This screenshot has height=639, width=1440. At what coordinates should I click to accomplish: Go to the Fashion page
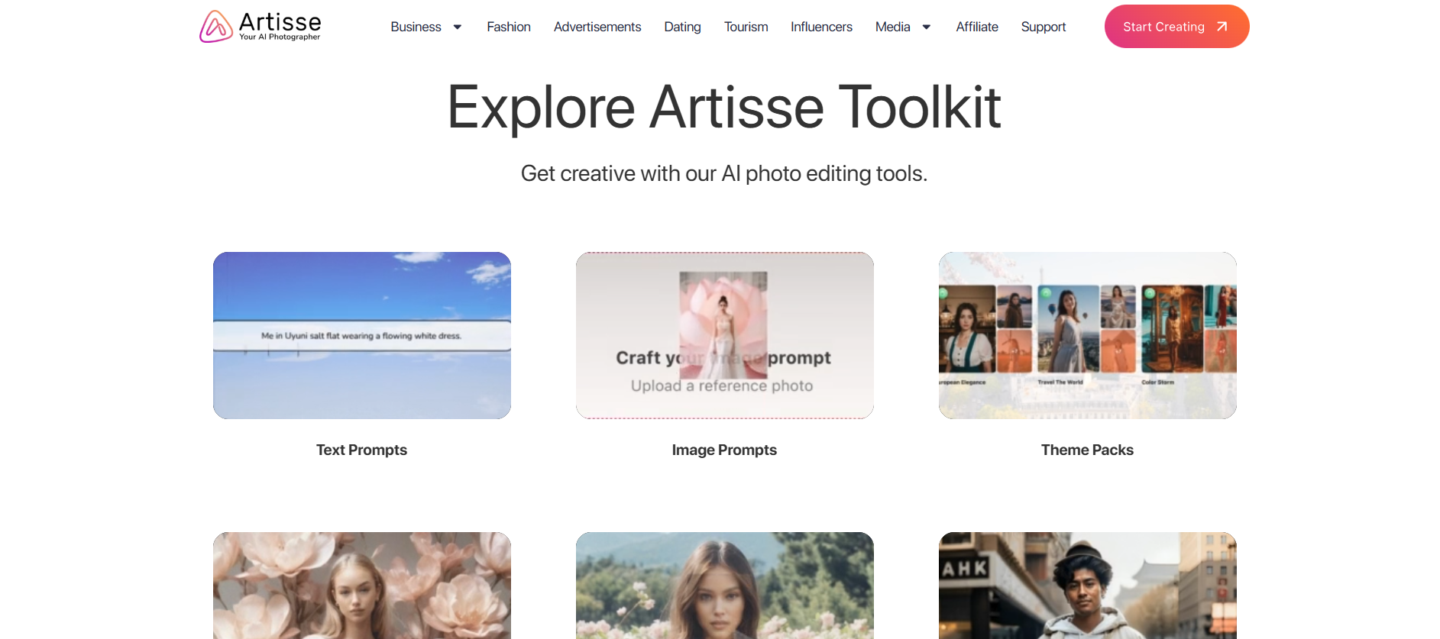point(509,27)
